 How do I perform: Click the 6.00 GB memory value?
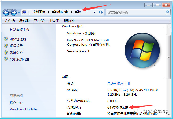(x=113, y=101)
